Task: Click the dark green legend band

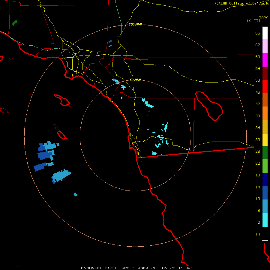Action: (x=265, y=153)
